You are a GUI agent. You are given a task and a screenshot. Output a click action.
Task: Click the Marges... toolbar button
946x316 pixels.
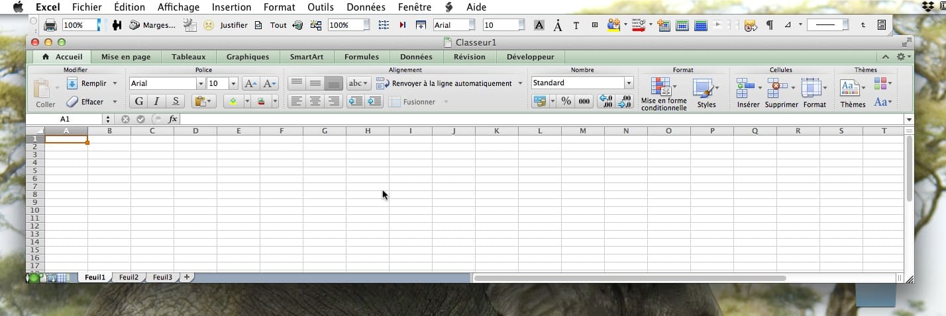153,25
